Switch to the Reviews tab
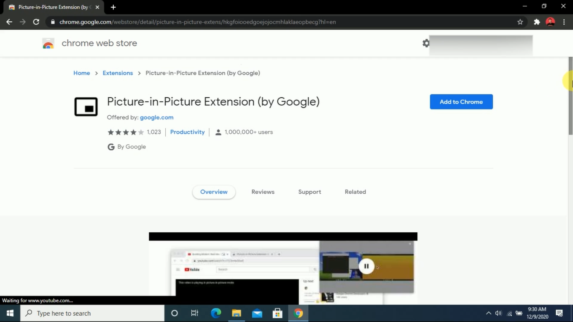573x322 pixels. [x=263, y=192]
